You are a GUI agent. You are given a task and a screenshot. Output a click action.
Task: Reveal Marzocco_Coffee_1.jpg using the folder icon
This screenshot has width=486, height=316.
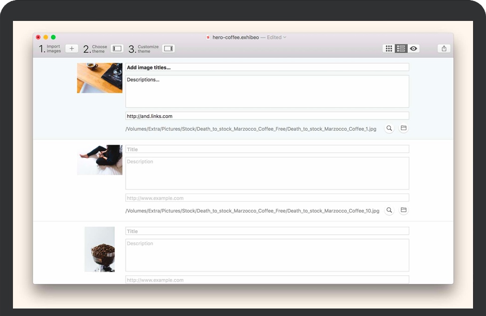click(404, 129)
